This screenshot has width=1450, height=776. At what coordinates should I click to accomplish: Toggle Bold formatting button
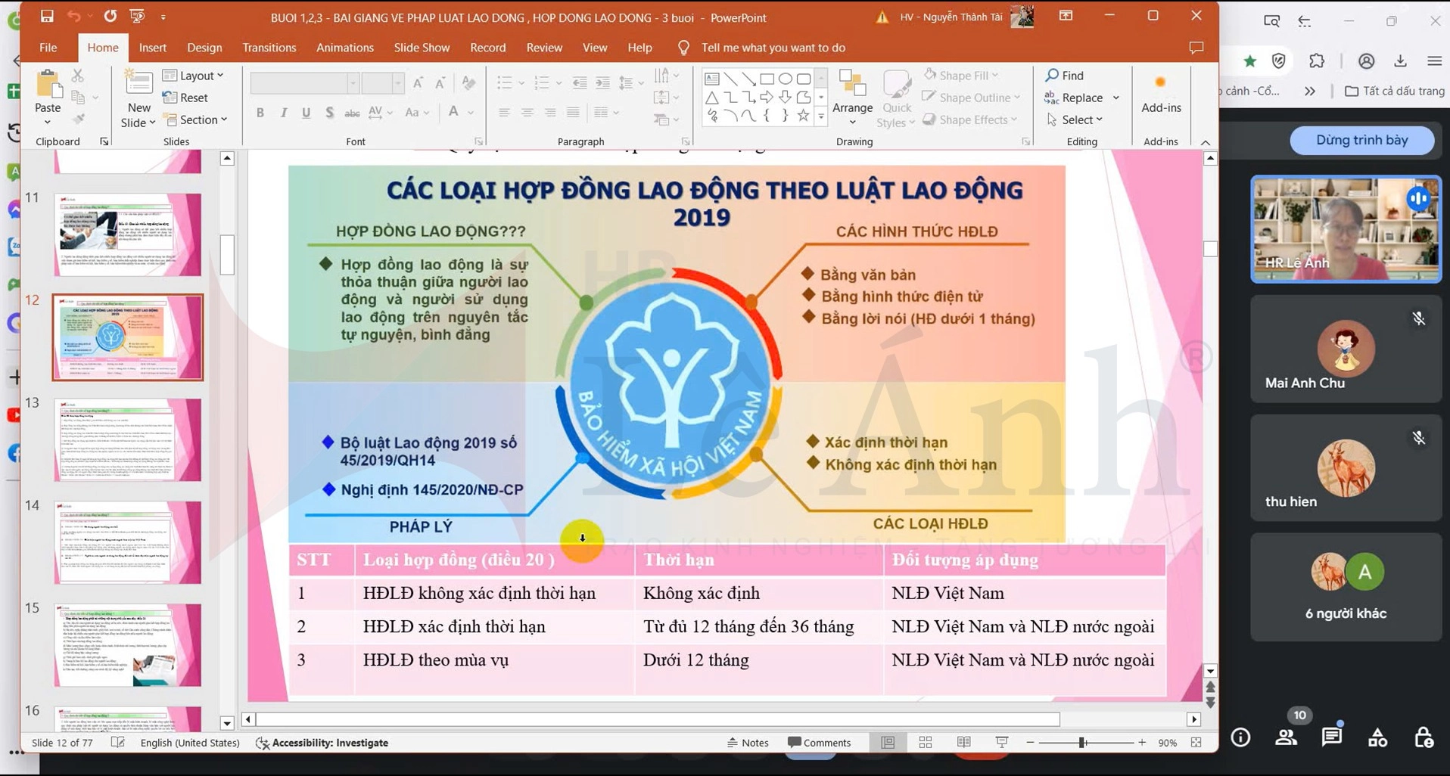(260, 113)
